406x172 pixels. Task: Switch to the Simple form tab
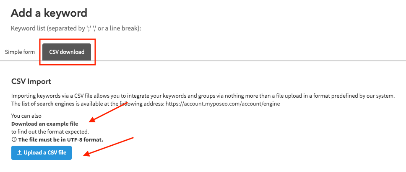[x=20, y=52]
